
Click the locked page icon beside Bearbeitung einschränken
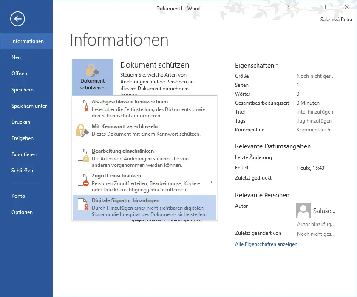[x=83, y=155]
